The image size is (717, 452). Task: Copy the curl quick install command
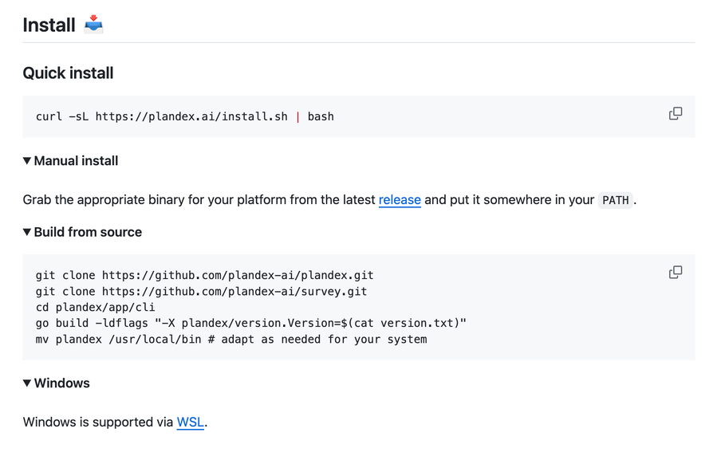(x=676, y=113)
